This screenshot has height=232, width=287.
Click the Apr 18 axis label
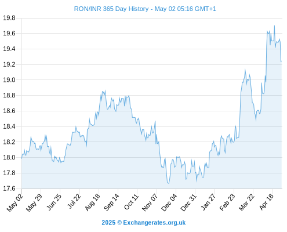(x=266, y=202)
